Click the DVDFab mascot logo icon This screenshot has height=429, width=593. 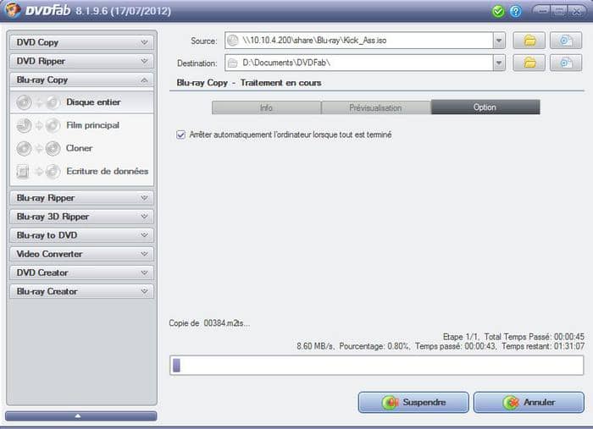pyautogui.click(x=13, y=9)
